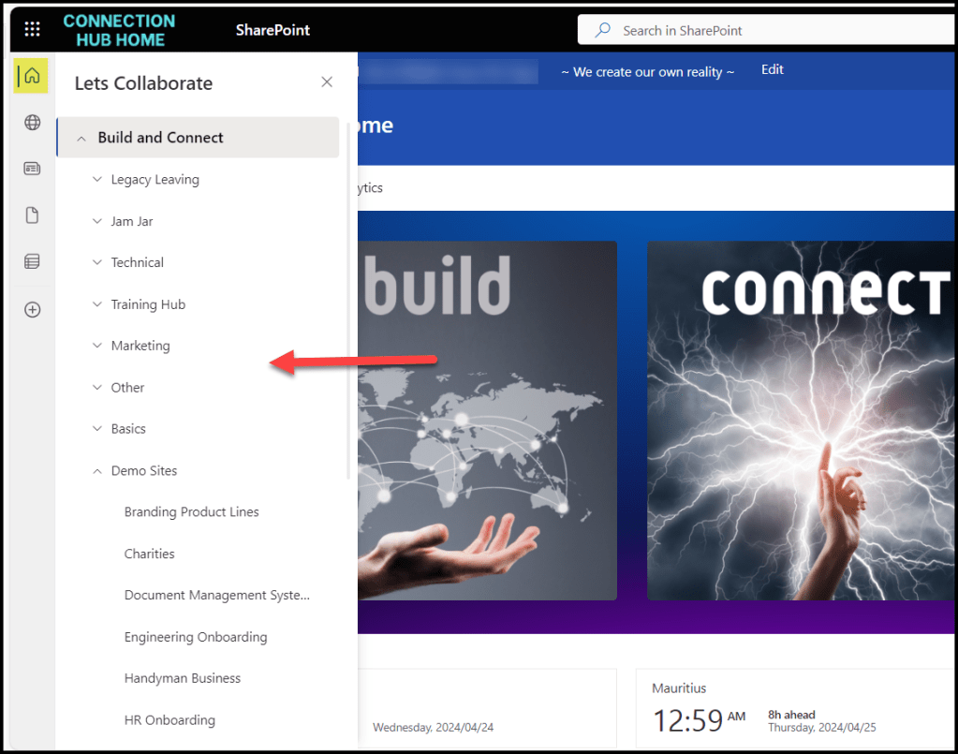The height and width of the screenshot is (754, 958).
Task: Open the Engineering Onboarding link
Action: (x=196, y=637)
